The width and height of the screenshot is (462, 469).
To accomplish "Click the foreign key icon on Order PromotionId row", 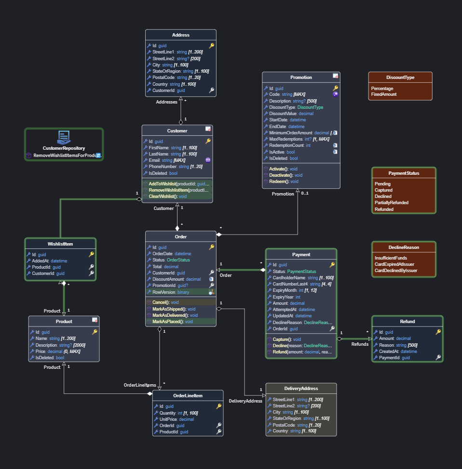I will tap(212, 286).
